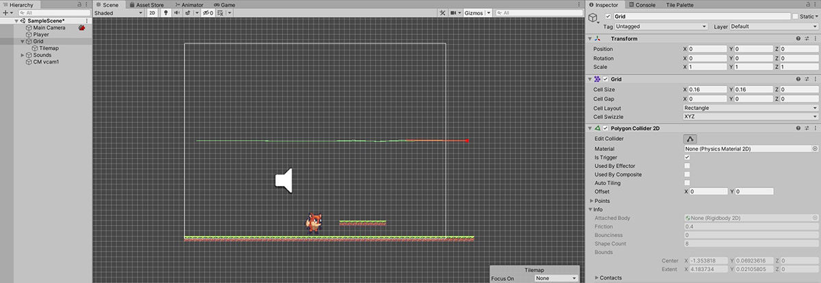Image resolution: width=821 pixels, height=283 pixels.
Task: Select Player in the Hierarchy
Action: [41, 34]
